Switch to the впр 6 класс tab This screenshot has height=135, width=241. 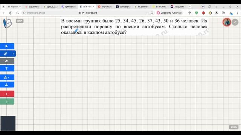pos(105,7)
